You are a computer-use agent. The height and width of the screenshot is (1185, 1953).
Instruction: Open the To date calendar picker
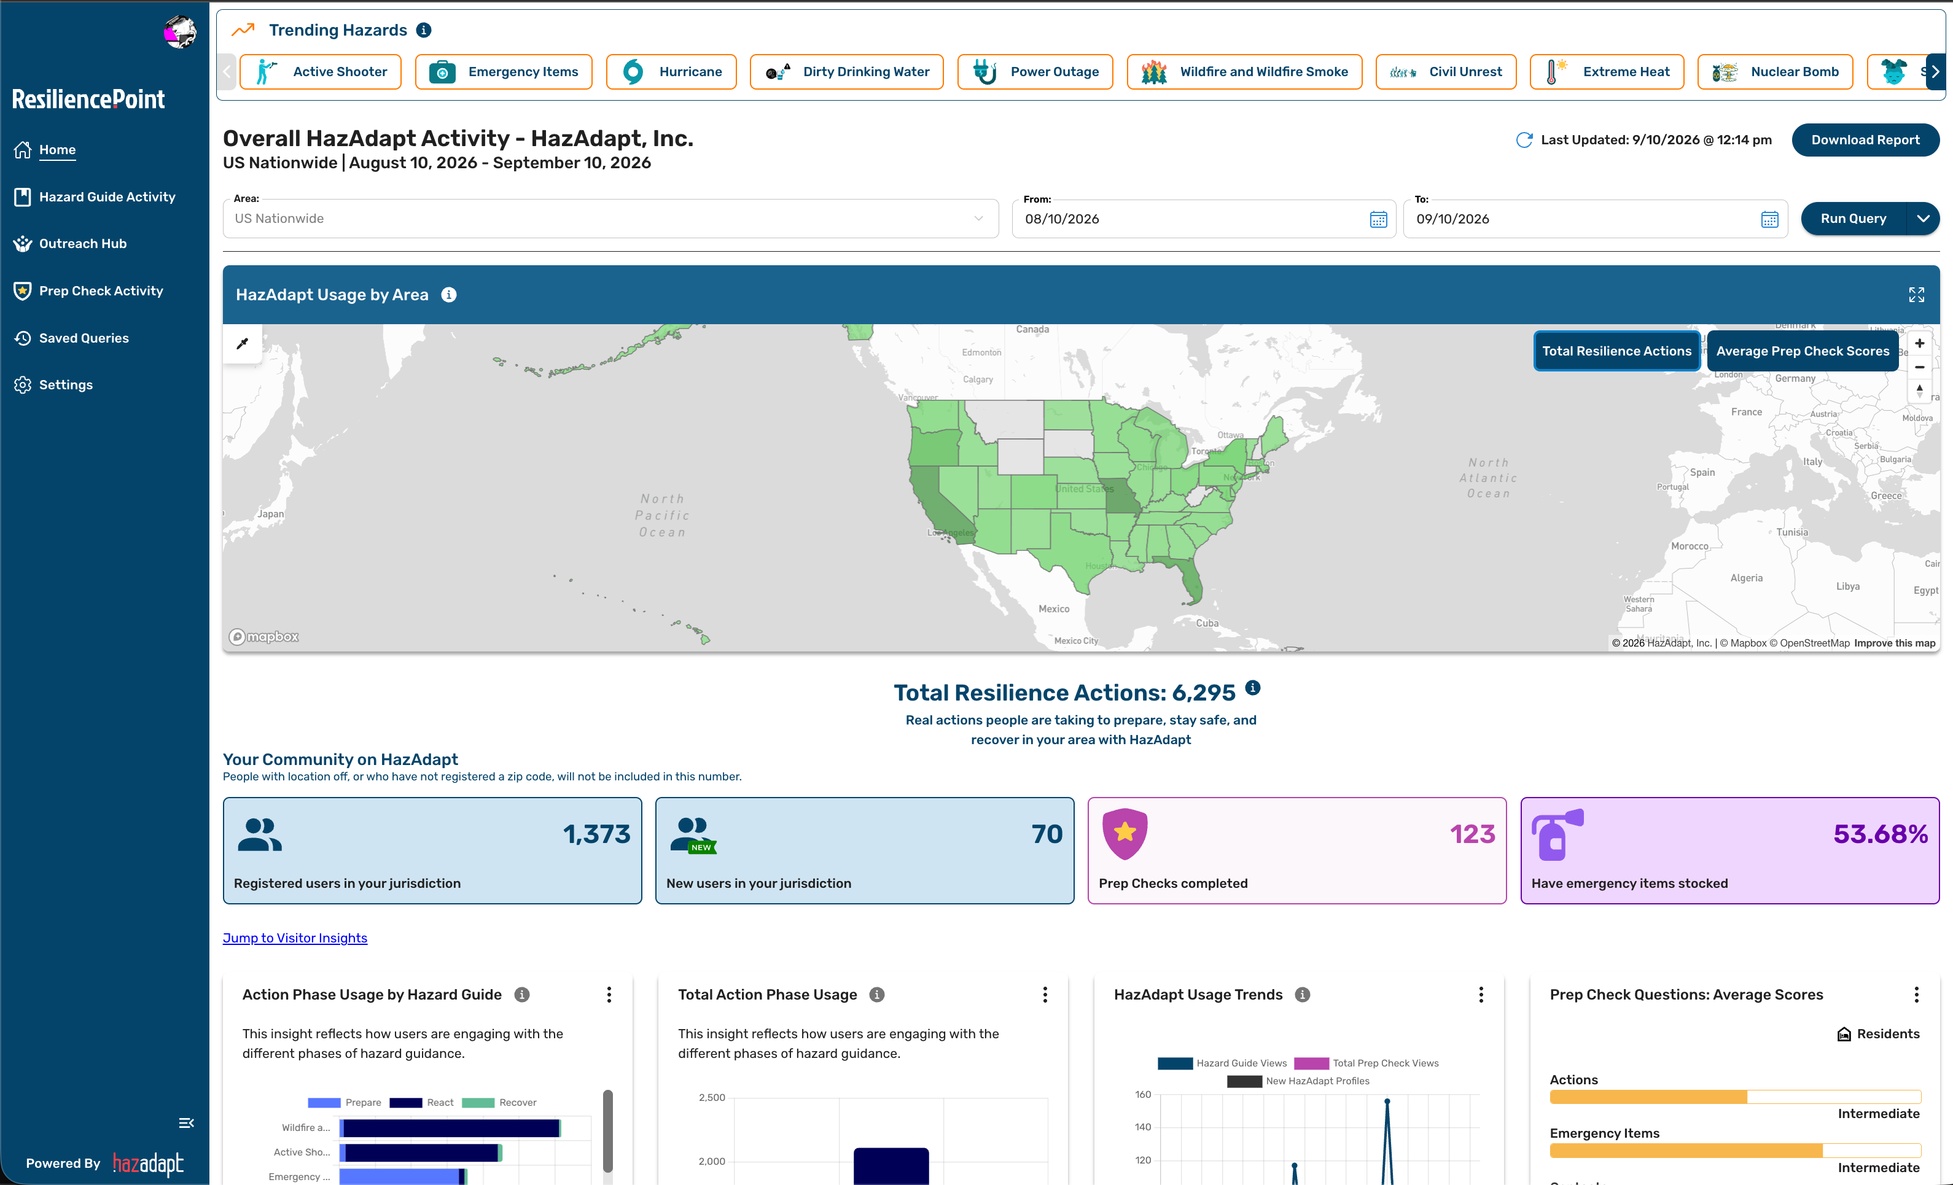(1769, 220)
